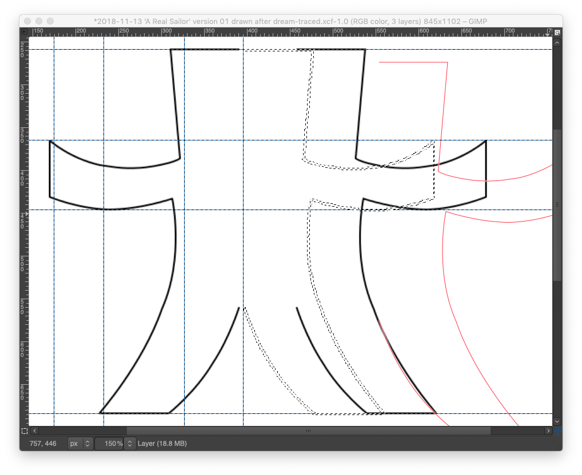Click the vertical scrollbar thumb
The image size is (582, 475).
coord(557,204)
